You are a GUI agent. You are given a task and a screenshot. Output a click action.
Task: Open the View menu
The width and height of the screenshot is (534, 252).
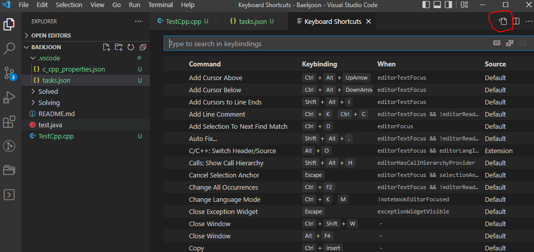[97, 5]
